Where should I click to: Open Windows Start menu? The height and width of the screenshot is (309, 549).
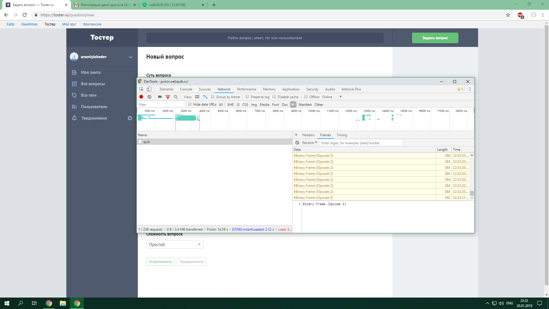tap(7, 303)
